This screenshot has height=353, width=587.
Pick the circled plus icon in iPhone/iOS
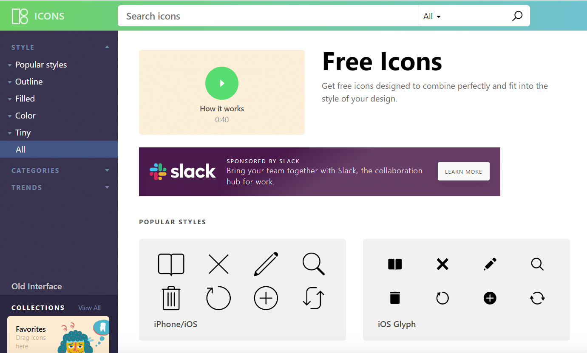click(266, 298)
